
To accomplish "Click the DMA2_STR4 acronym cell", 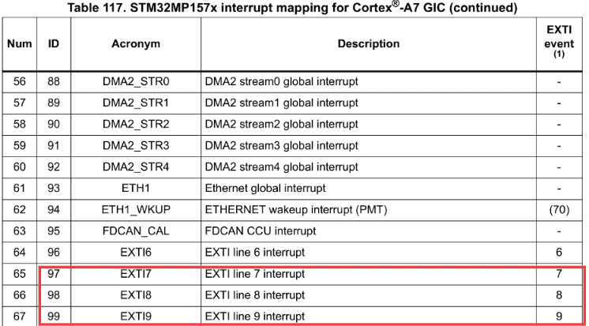I will [136, 167].
